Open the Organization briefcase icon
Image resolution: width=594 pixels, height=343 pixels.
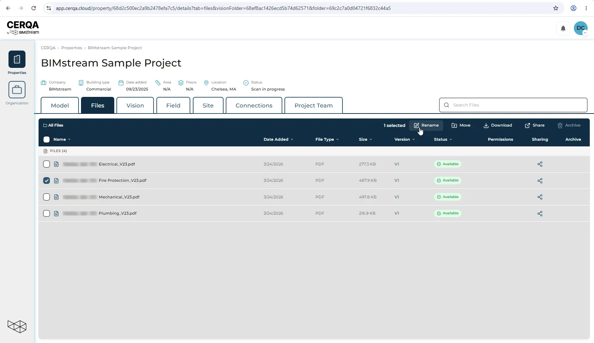pos(17,89)
